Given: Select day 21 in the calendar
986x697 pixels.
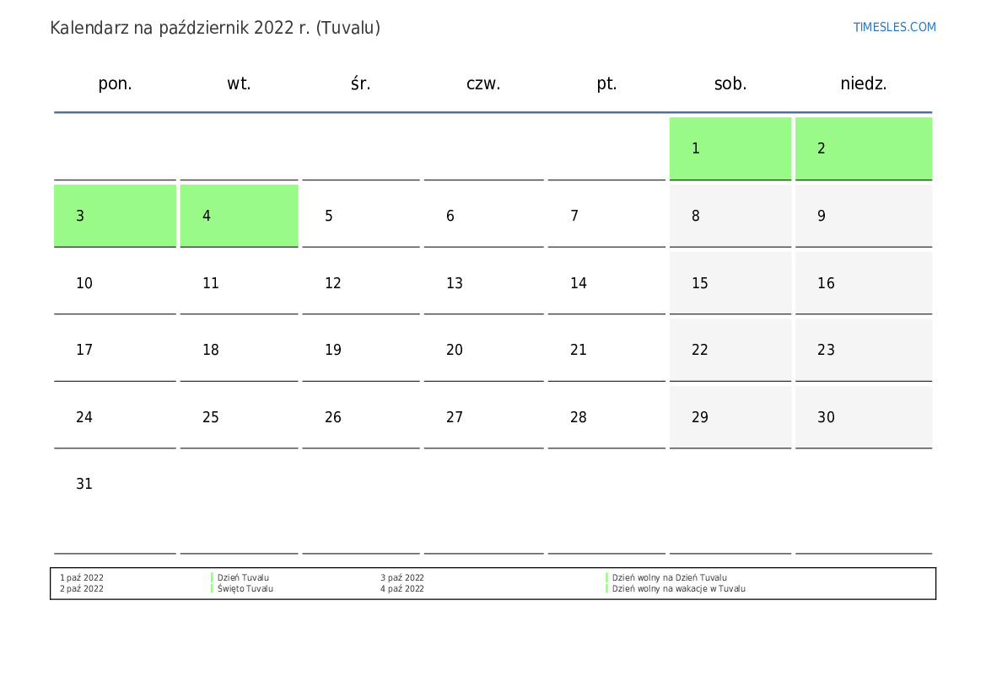Looking at the screenshot, I should point(606,350).
